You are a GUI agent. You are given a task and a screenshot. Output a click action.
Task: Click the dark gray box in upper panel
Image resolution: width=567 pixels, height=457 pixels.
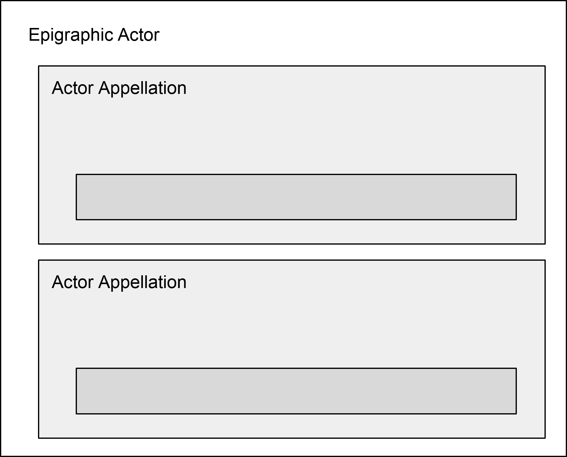click(x=296, y=197)
